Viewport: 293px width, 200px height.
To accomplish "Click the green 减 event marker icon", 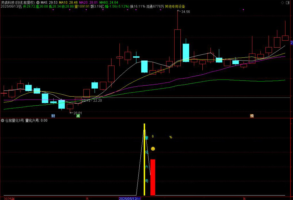I will 78,116.
